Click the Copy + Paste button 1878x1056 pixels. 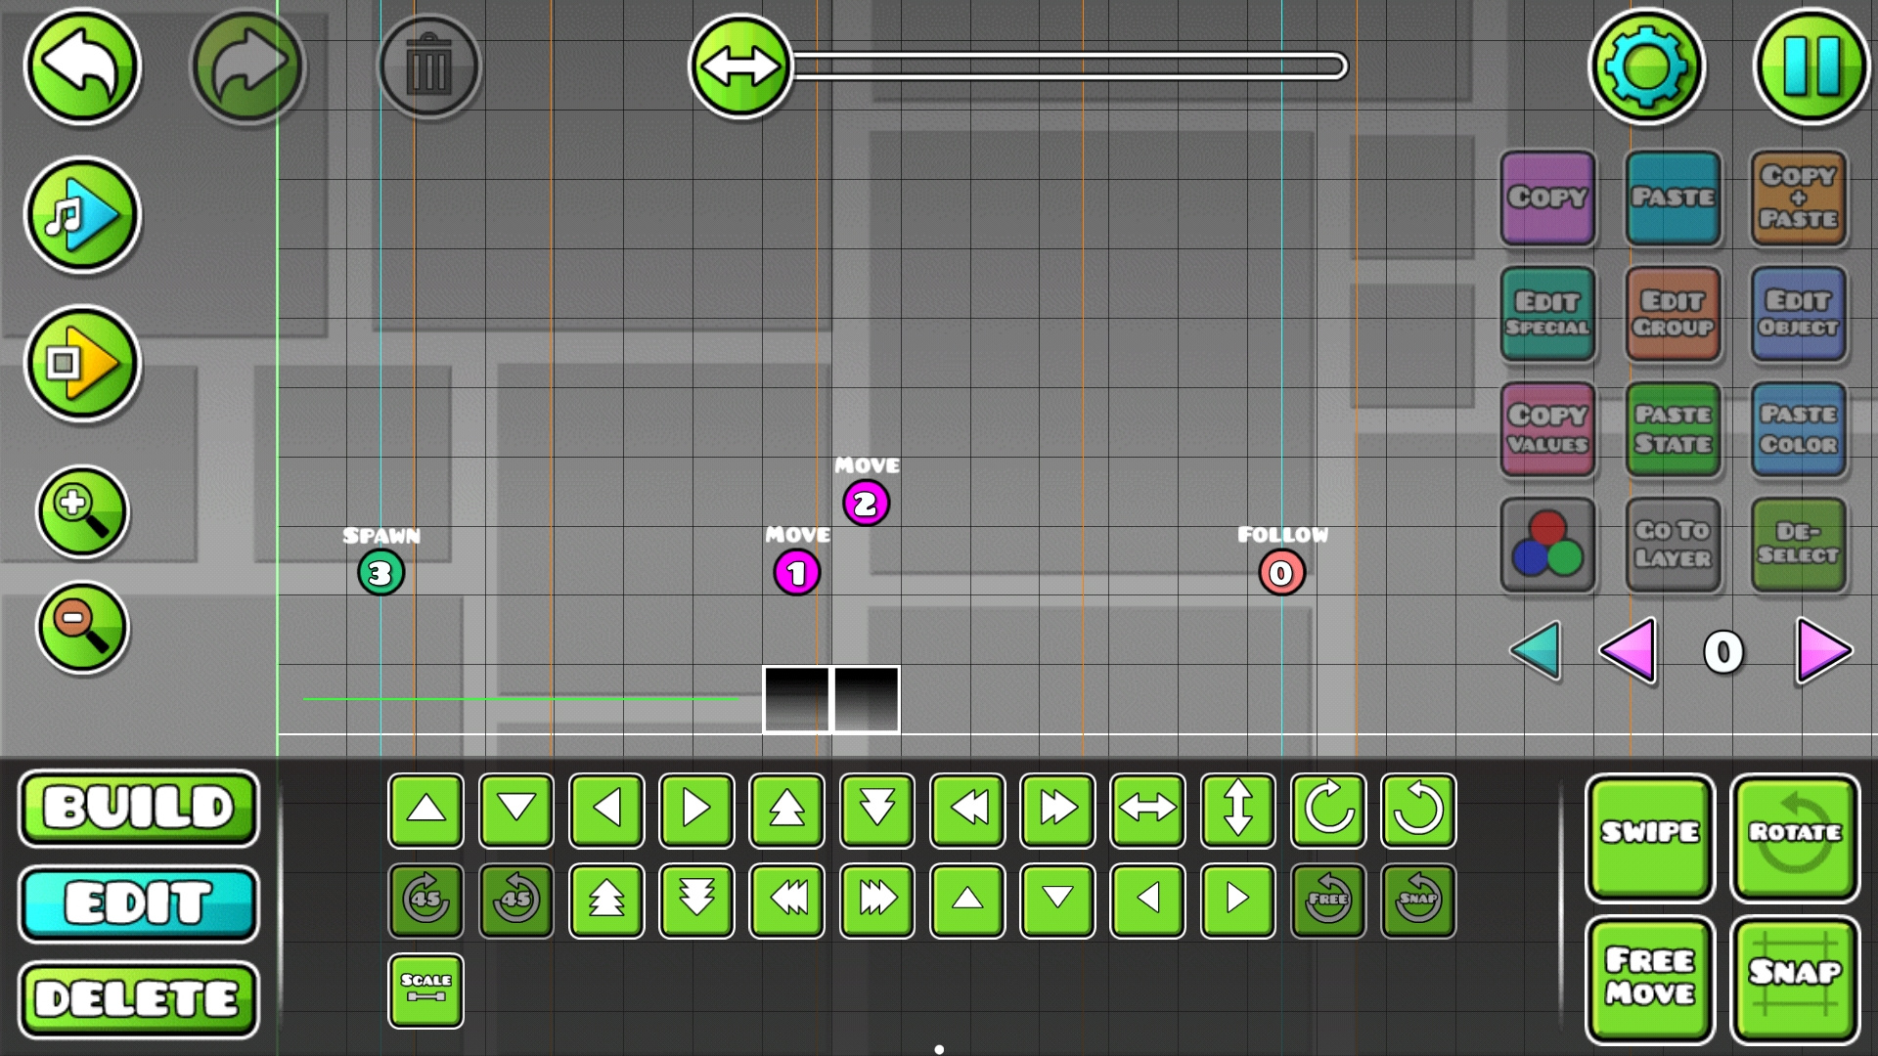(1798, 198)
